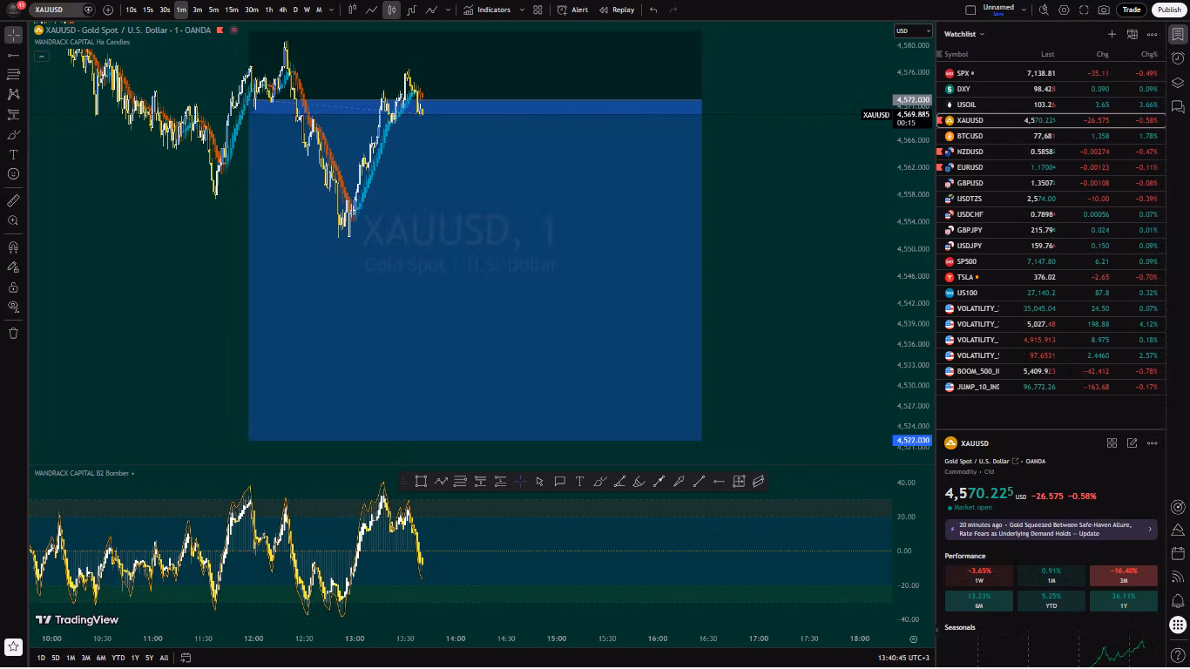This screenshot has width=1190, height=669.
Task: Start bar Replay mode
Action: pyautogui.click(x=616, y=10)
